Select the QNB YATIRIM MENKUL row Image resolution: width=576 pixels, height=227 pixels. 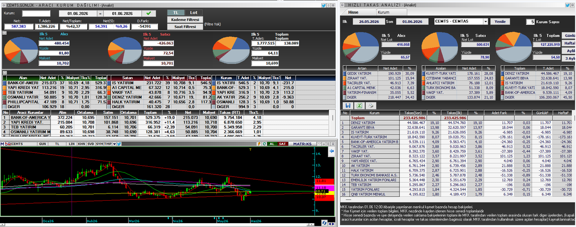click(x=458, y=194)
